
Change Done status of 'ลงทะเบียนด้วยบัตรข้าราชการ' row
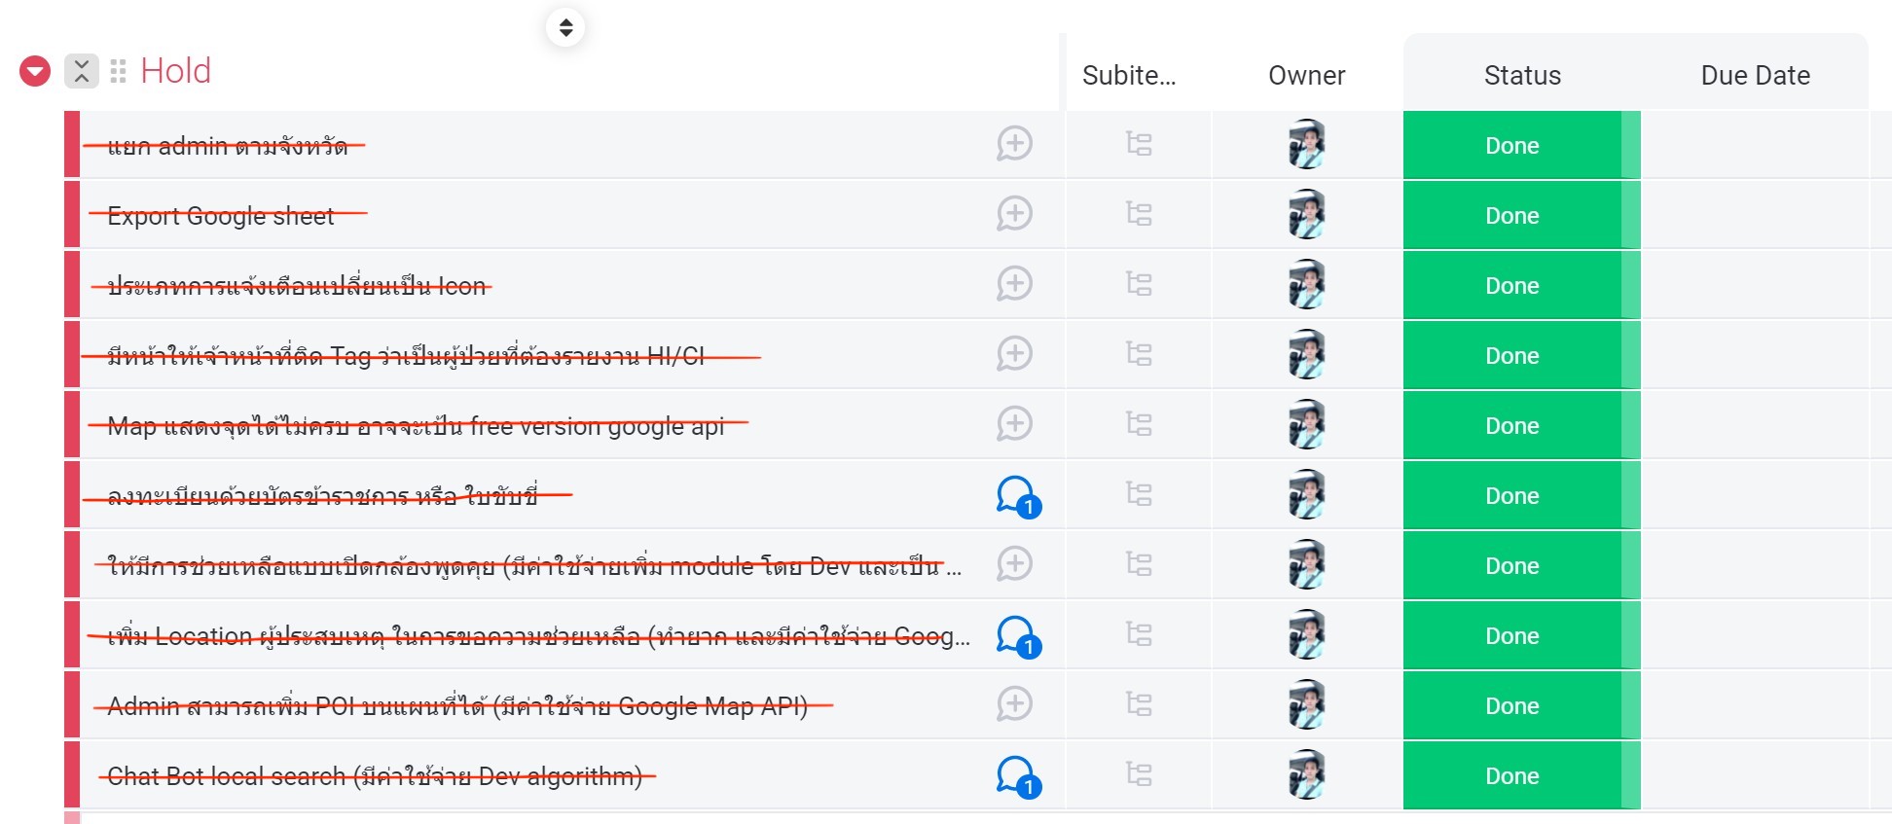[1521, 495]
